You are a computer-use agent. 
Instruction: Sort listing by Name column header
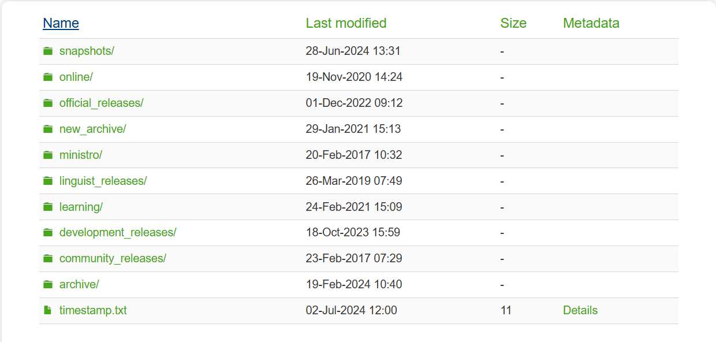click(61, 23)
